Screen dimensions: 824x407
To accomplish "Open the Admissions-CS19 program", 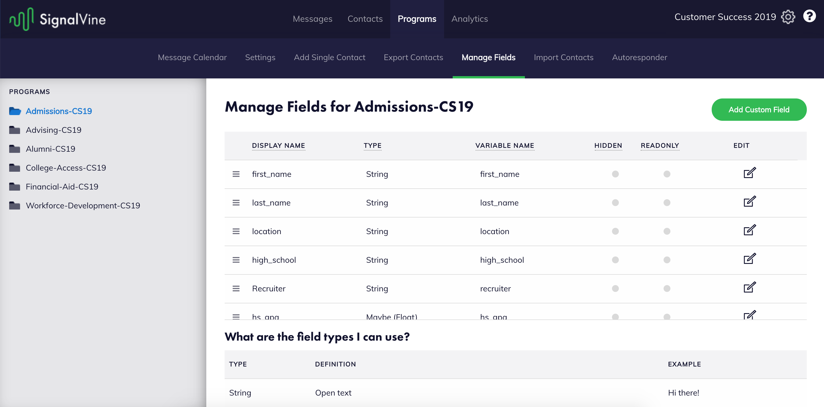I will tap(59, 111).
